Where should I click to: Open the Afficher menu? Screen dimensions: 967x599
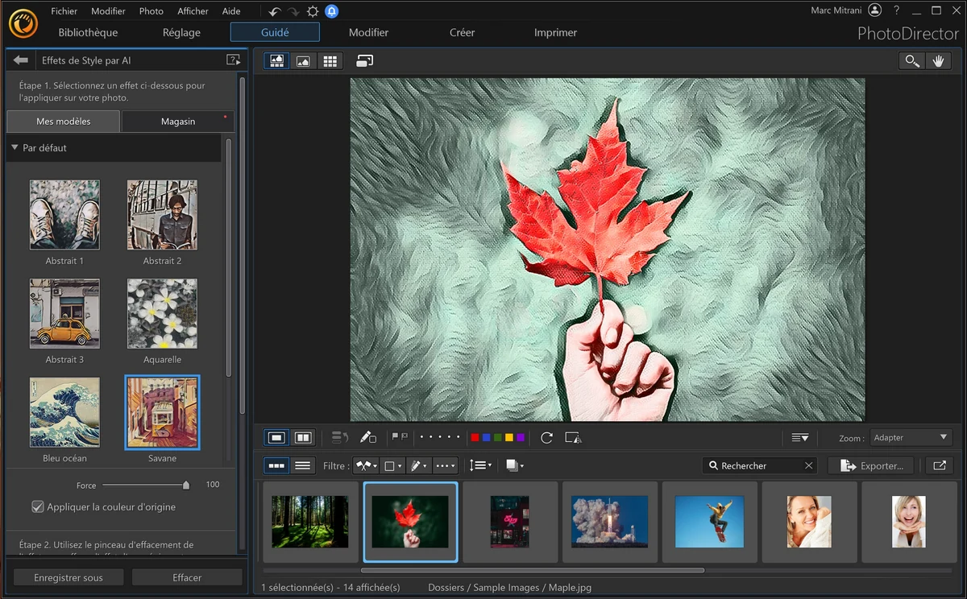[x=193, y=11]
